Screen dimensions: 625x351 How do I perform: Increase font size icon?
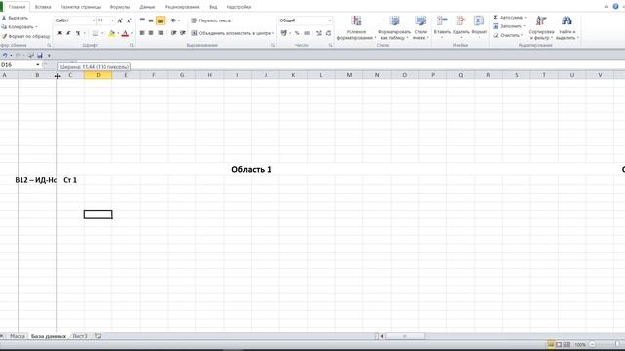[x=120, y=20]
